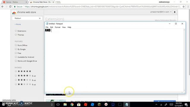
Task: Select the Notepad taskbar icon
Action: point(126,104)
